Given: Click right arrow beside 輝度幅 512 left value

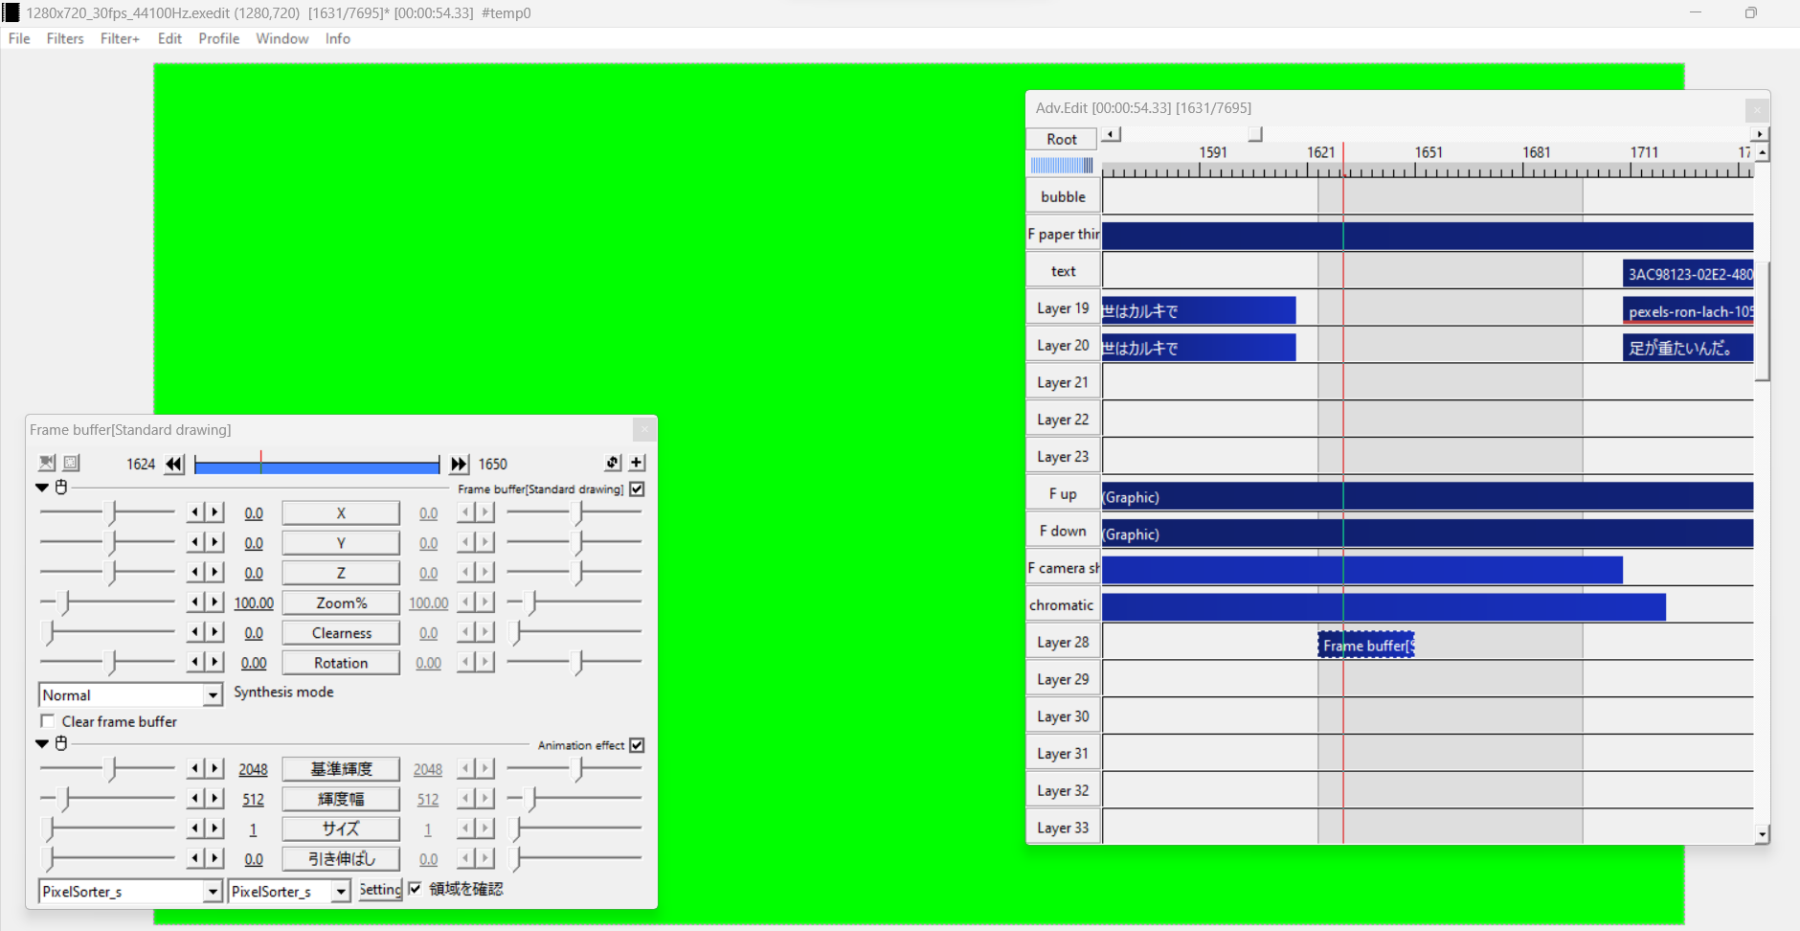Looking at the screenshot, I should point(214,798).
